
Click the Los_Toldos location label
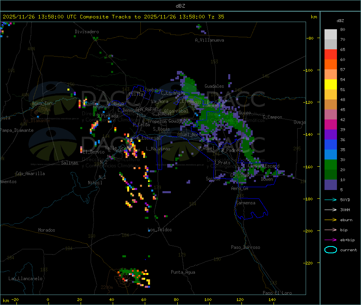(160, 230)
